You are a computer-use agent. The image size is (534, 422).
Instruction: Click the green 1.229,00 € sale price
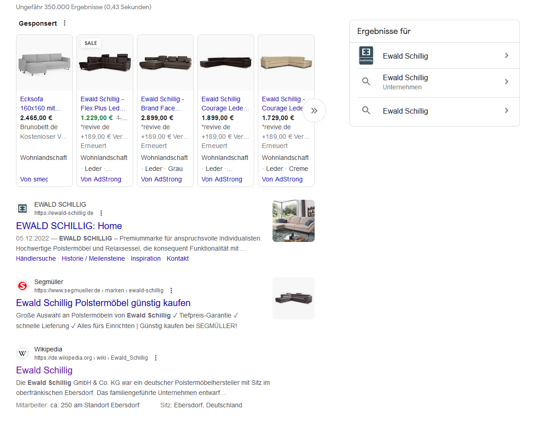tap(97, 118)
